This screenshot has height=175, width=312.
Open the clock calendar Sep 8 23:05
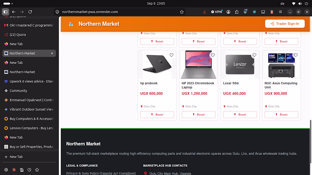[x=156, y=4]
